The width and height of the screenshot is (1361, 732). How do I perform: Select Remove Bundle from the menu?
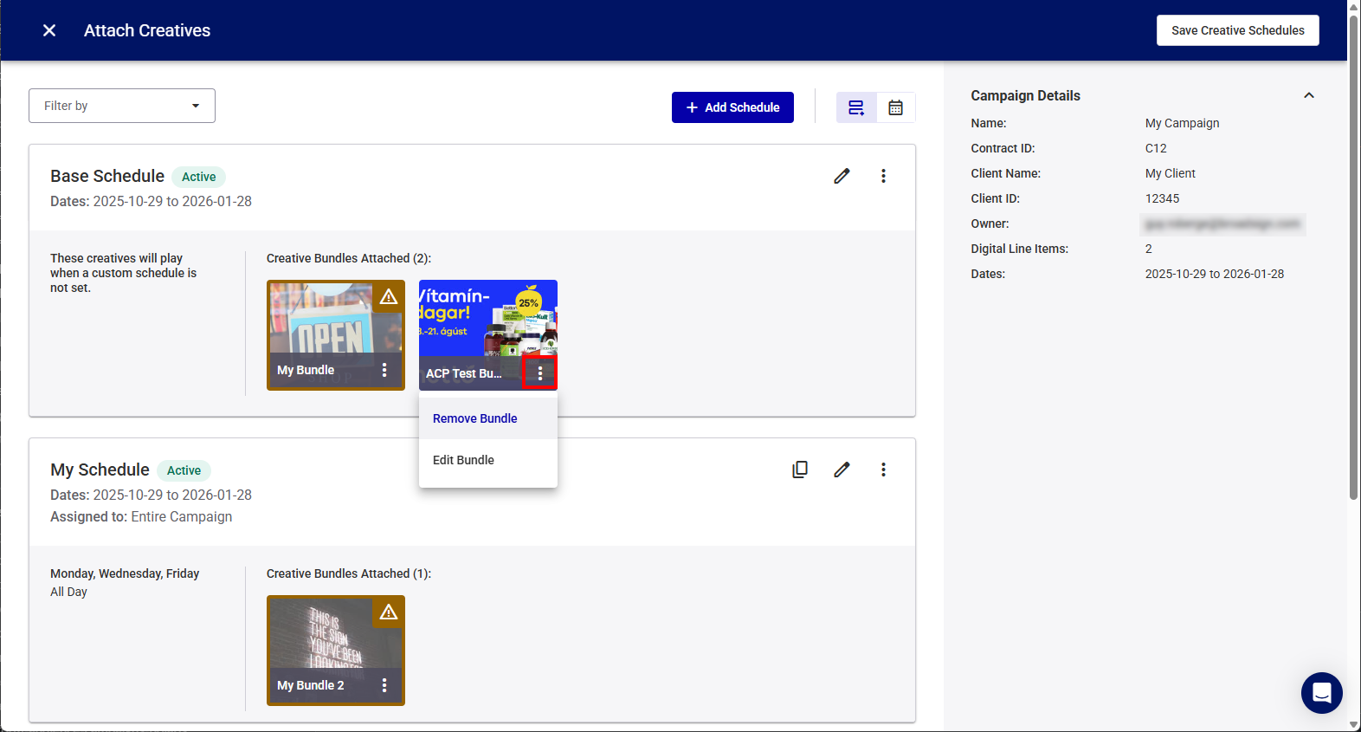click(475, 418)
